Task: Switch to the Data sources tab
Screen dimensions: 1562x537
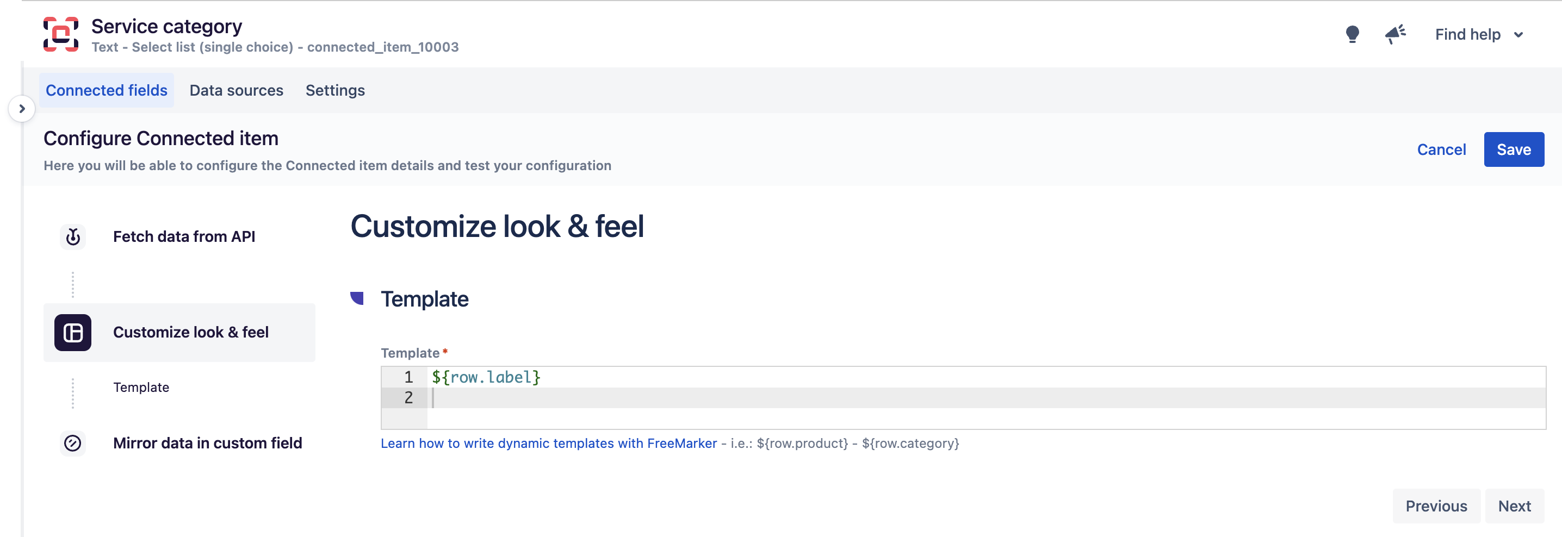Action: pos(237,90)
